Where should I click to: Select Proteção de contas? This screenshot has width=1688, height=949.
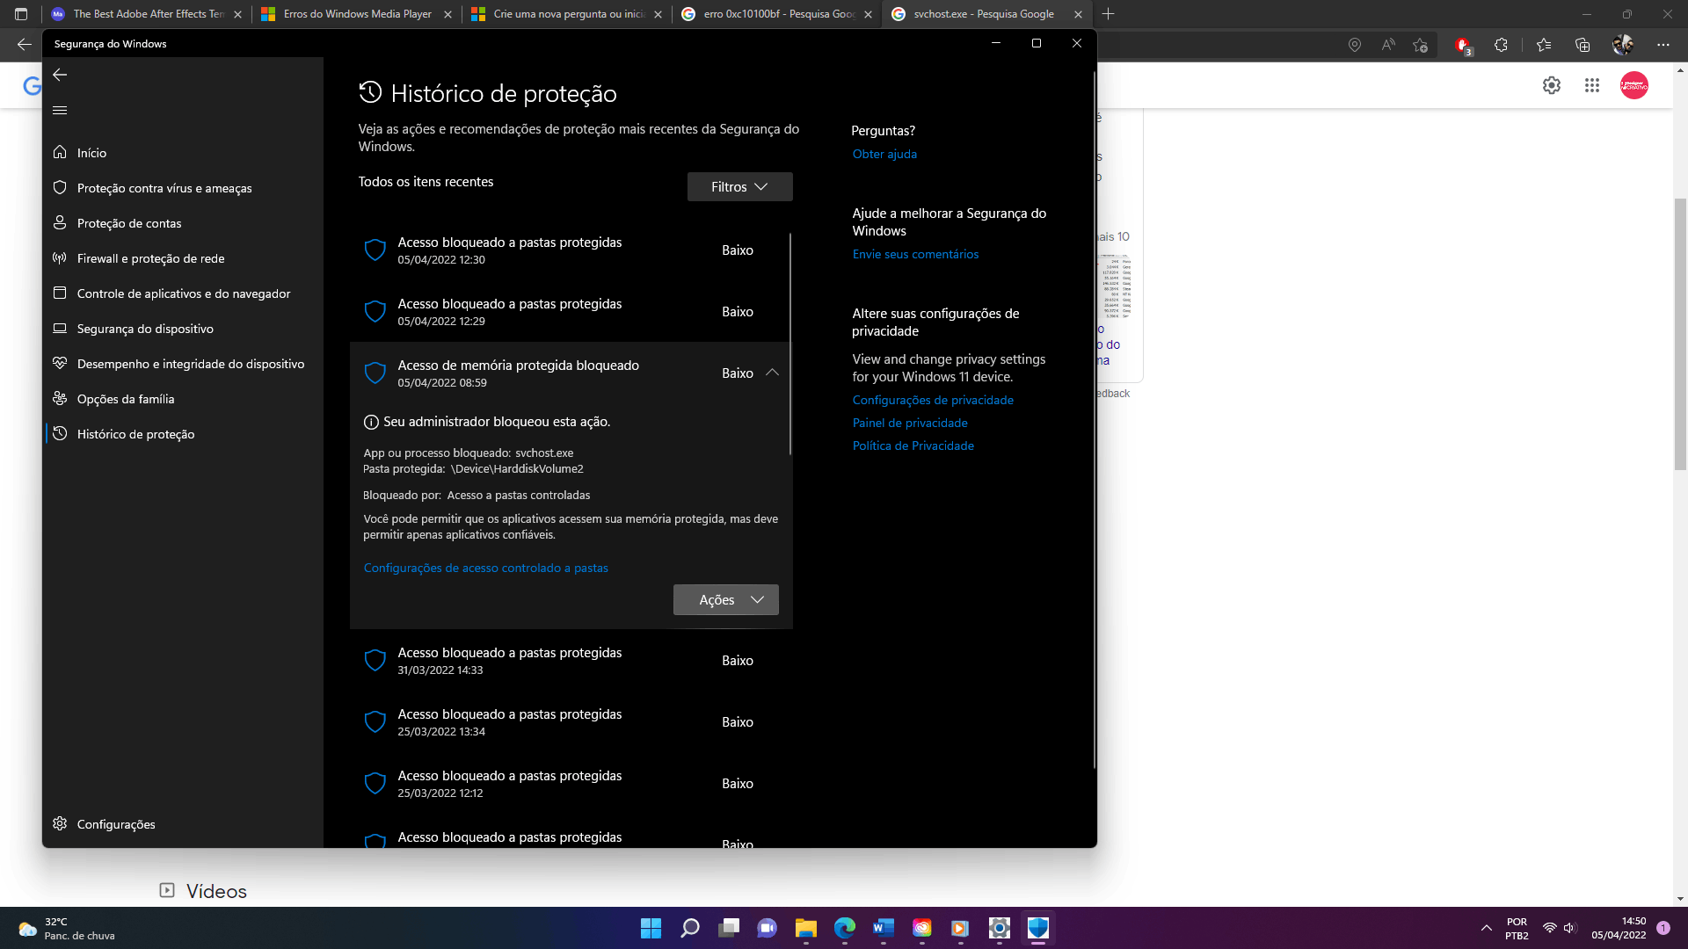(183, 223)
